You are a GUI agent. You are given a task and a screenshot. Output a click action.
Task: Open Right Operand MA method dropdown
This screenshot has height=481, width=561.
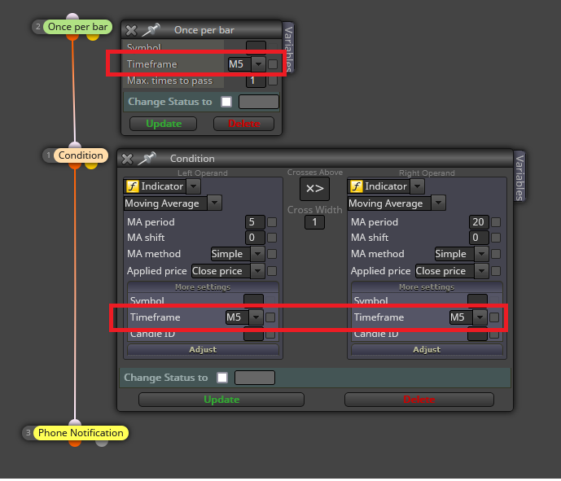coord(481,254)
